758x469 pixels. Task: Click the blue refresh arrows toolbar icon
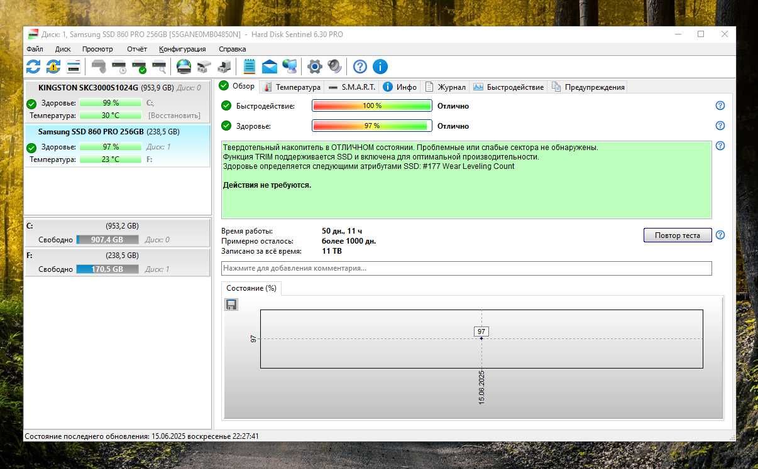(x=33, y=66)
